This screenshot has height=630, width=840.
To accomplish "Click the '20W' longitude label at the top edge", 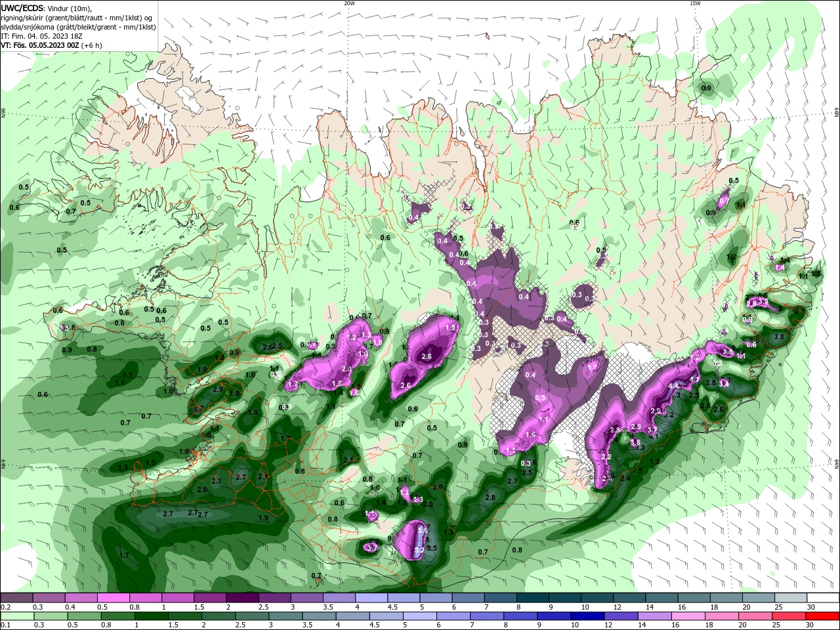I will point(349,3).
